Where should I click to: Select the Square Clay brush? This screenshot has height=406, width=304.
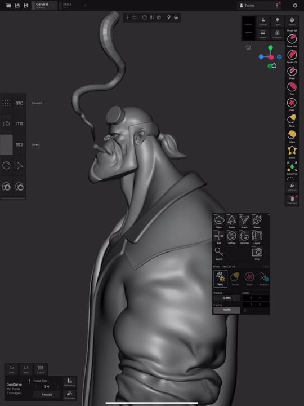(x=292, y=55)
